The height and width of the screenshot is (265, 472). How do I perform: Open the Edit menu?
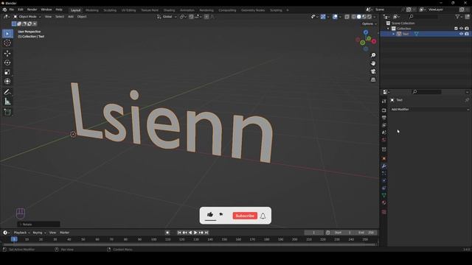click(x=21, y=10)
